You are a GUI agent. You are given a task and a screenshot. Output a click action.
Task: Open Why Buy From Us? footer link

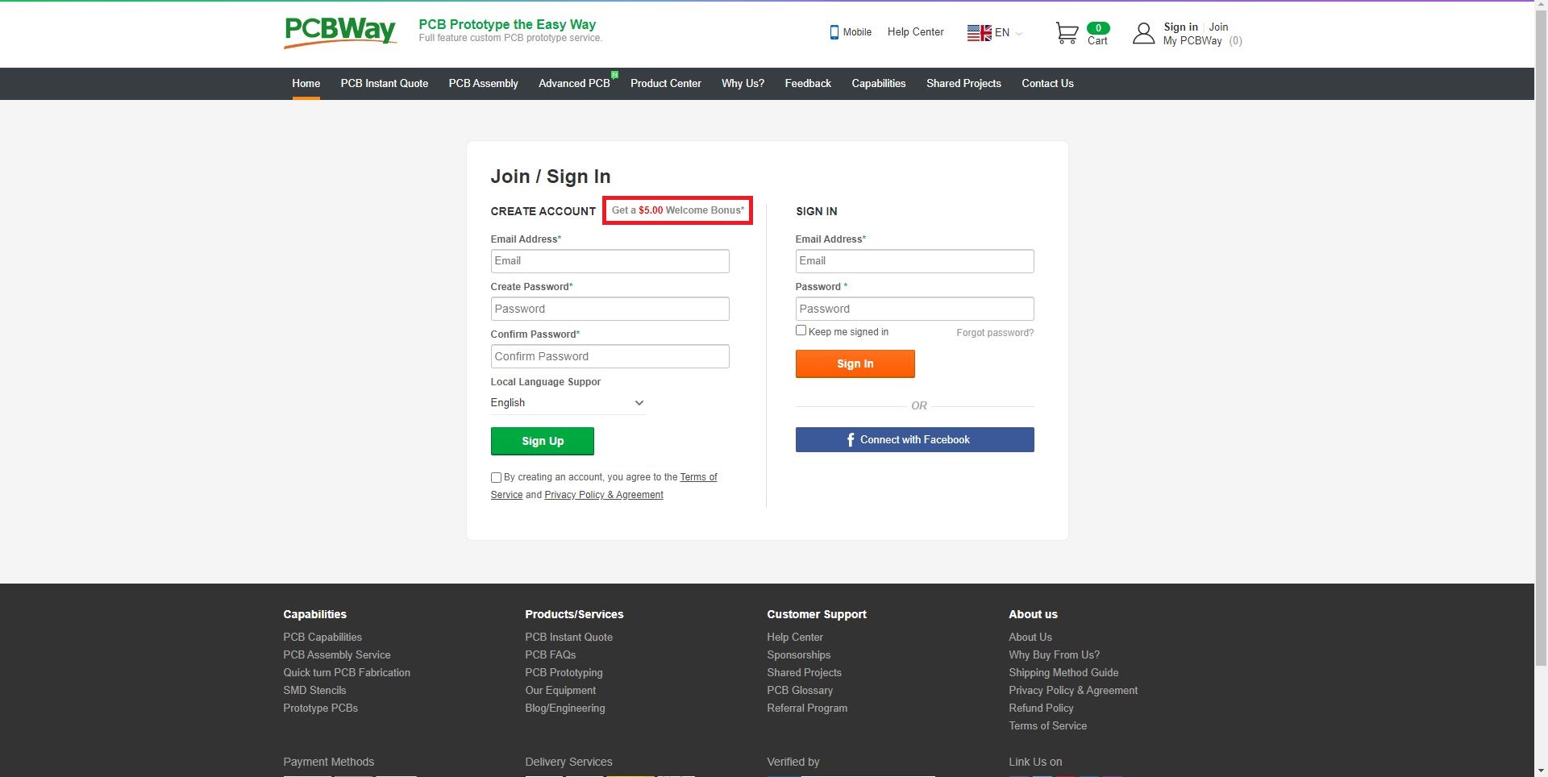1054,655
